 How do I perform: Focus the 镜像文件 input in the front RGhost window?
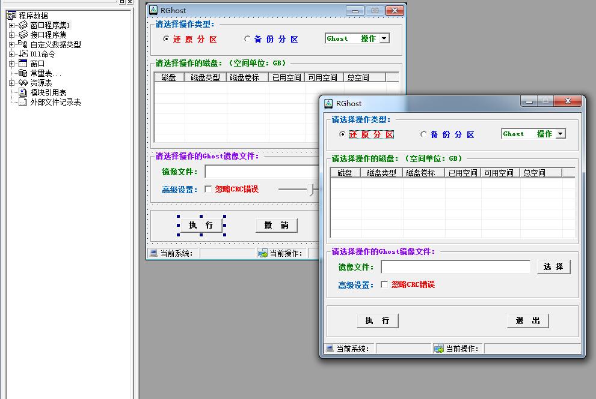point(455,266)
